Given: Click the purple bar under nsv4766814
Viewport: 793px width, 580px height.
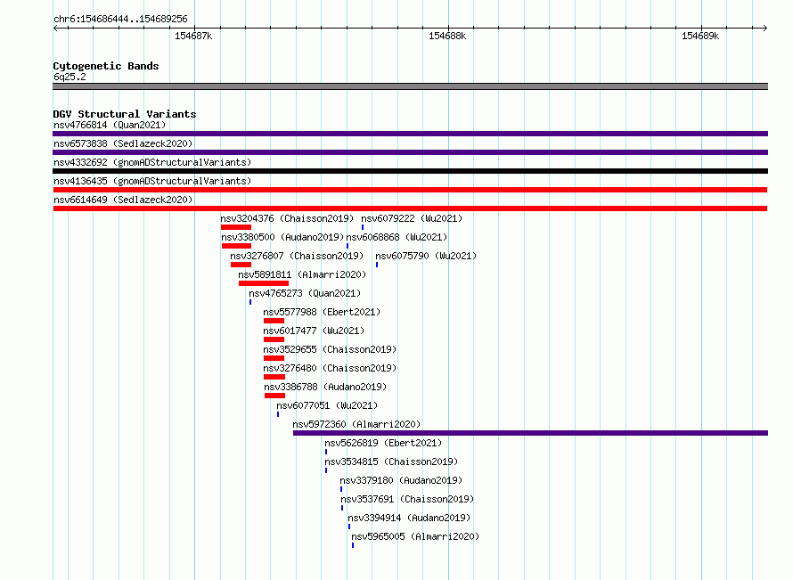Looking at the screenshot, I should [410, 134].
